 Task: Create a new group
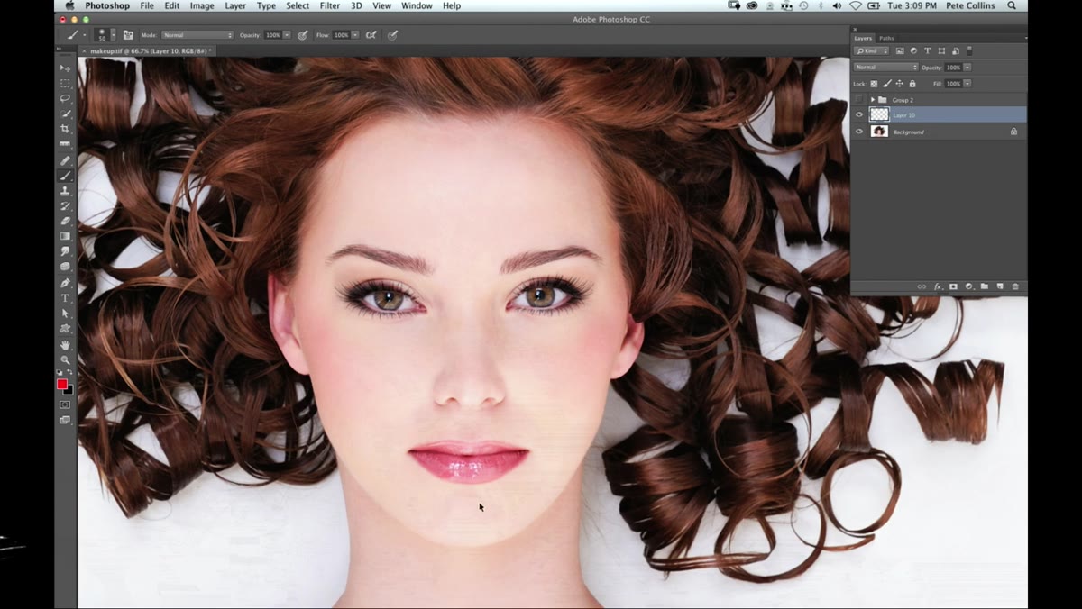coord(984,286)
